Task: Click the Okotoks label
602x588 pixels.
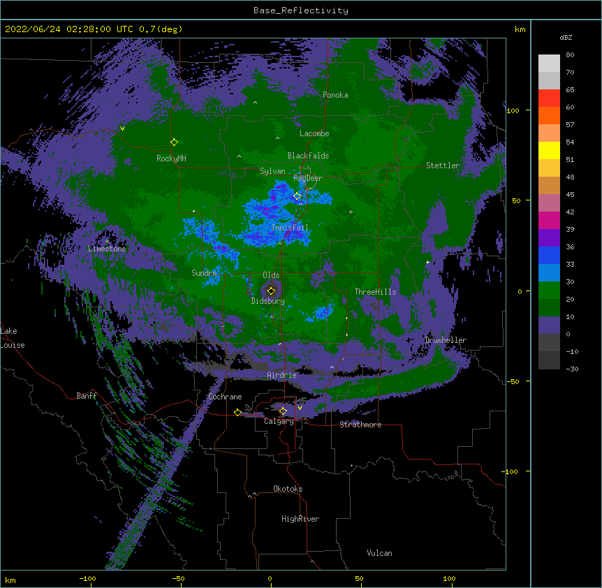Action: 288,489
